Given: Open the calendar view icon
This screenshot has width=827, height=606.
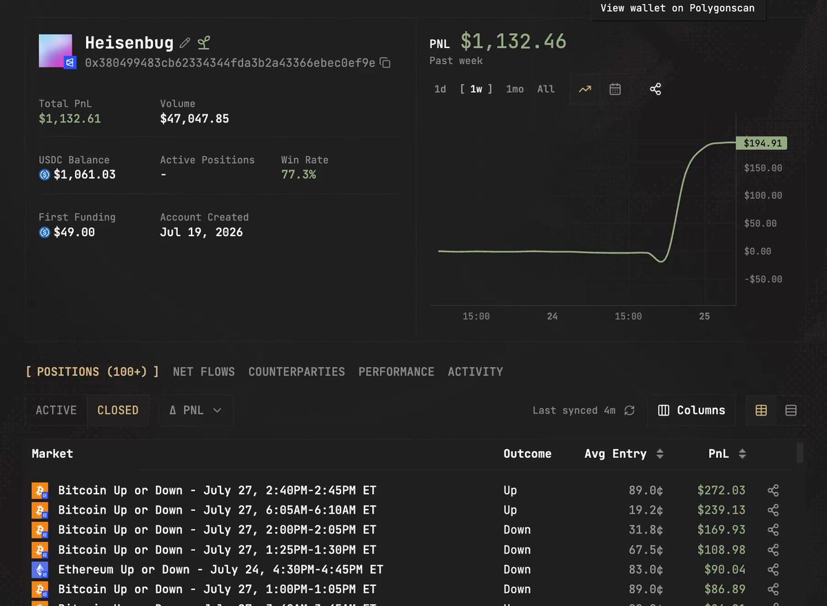Looking at the screenshot, I should click(615, 89).
